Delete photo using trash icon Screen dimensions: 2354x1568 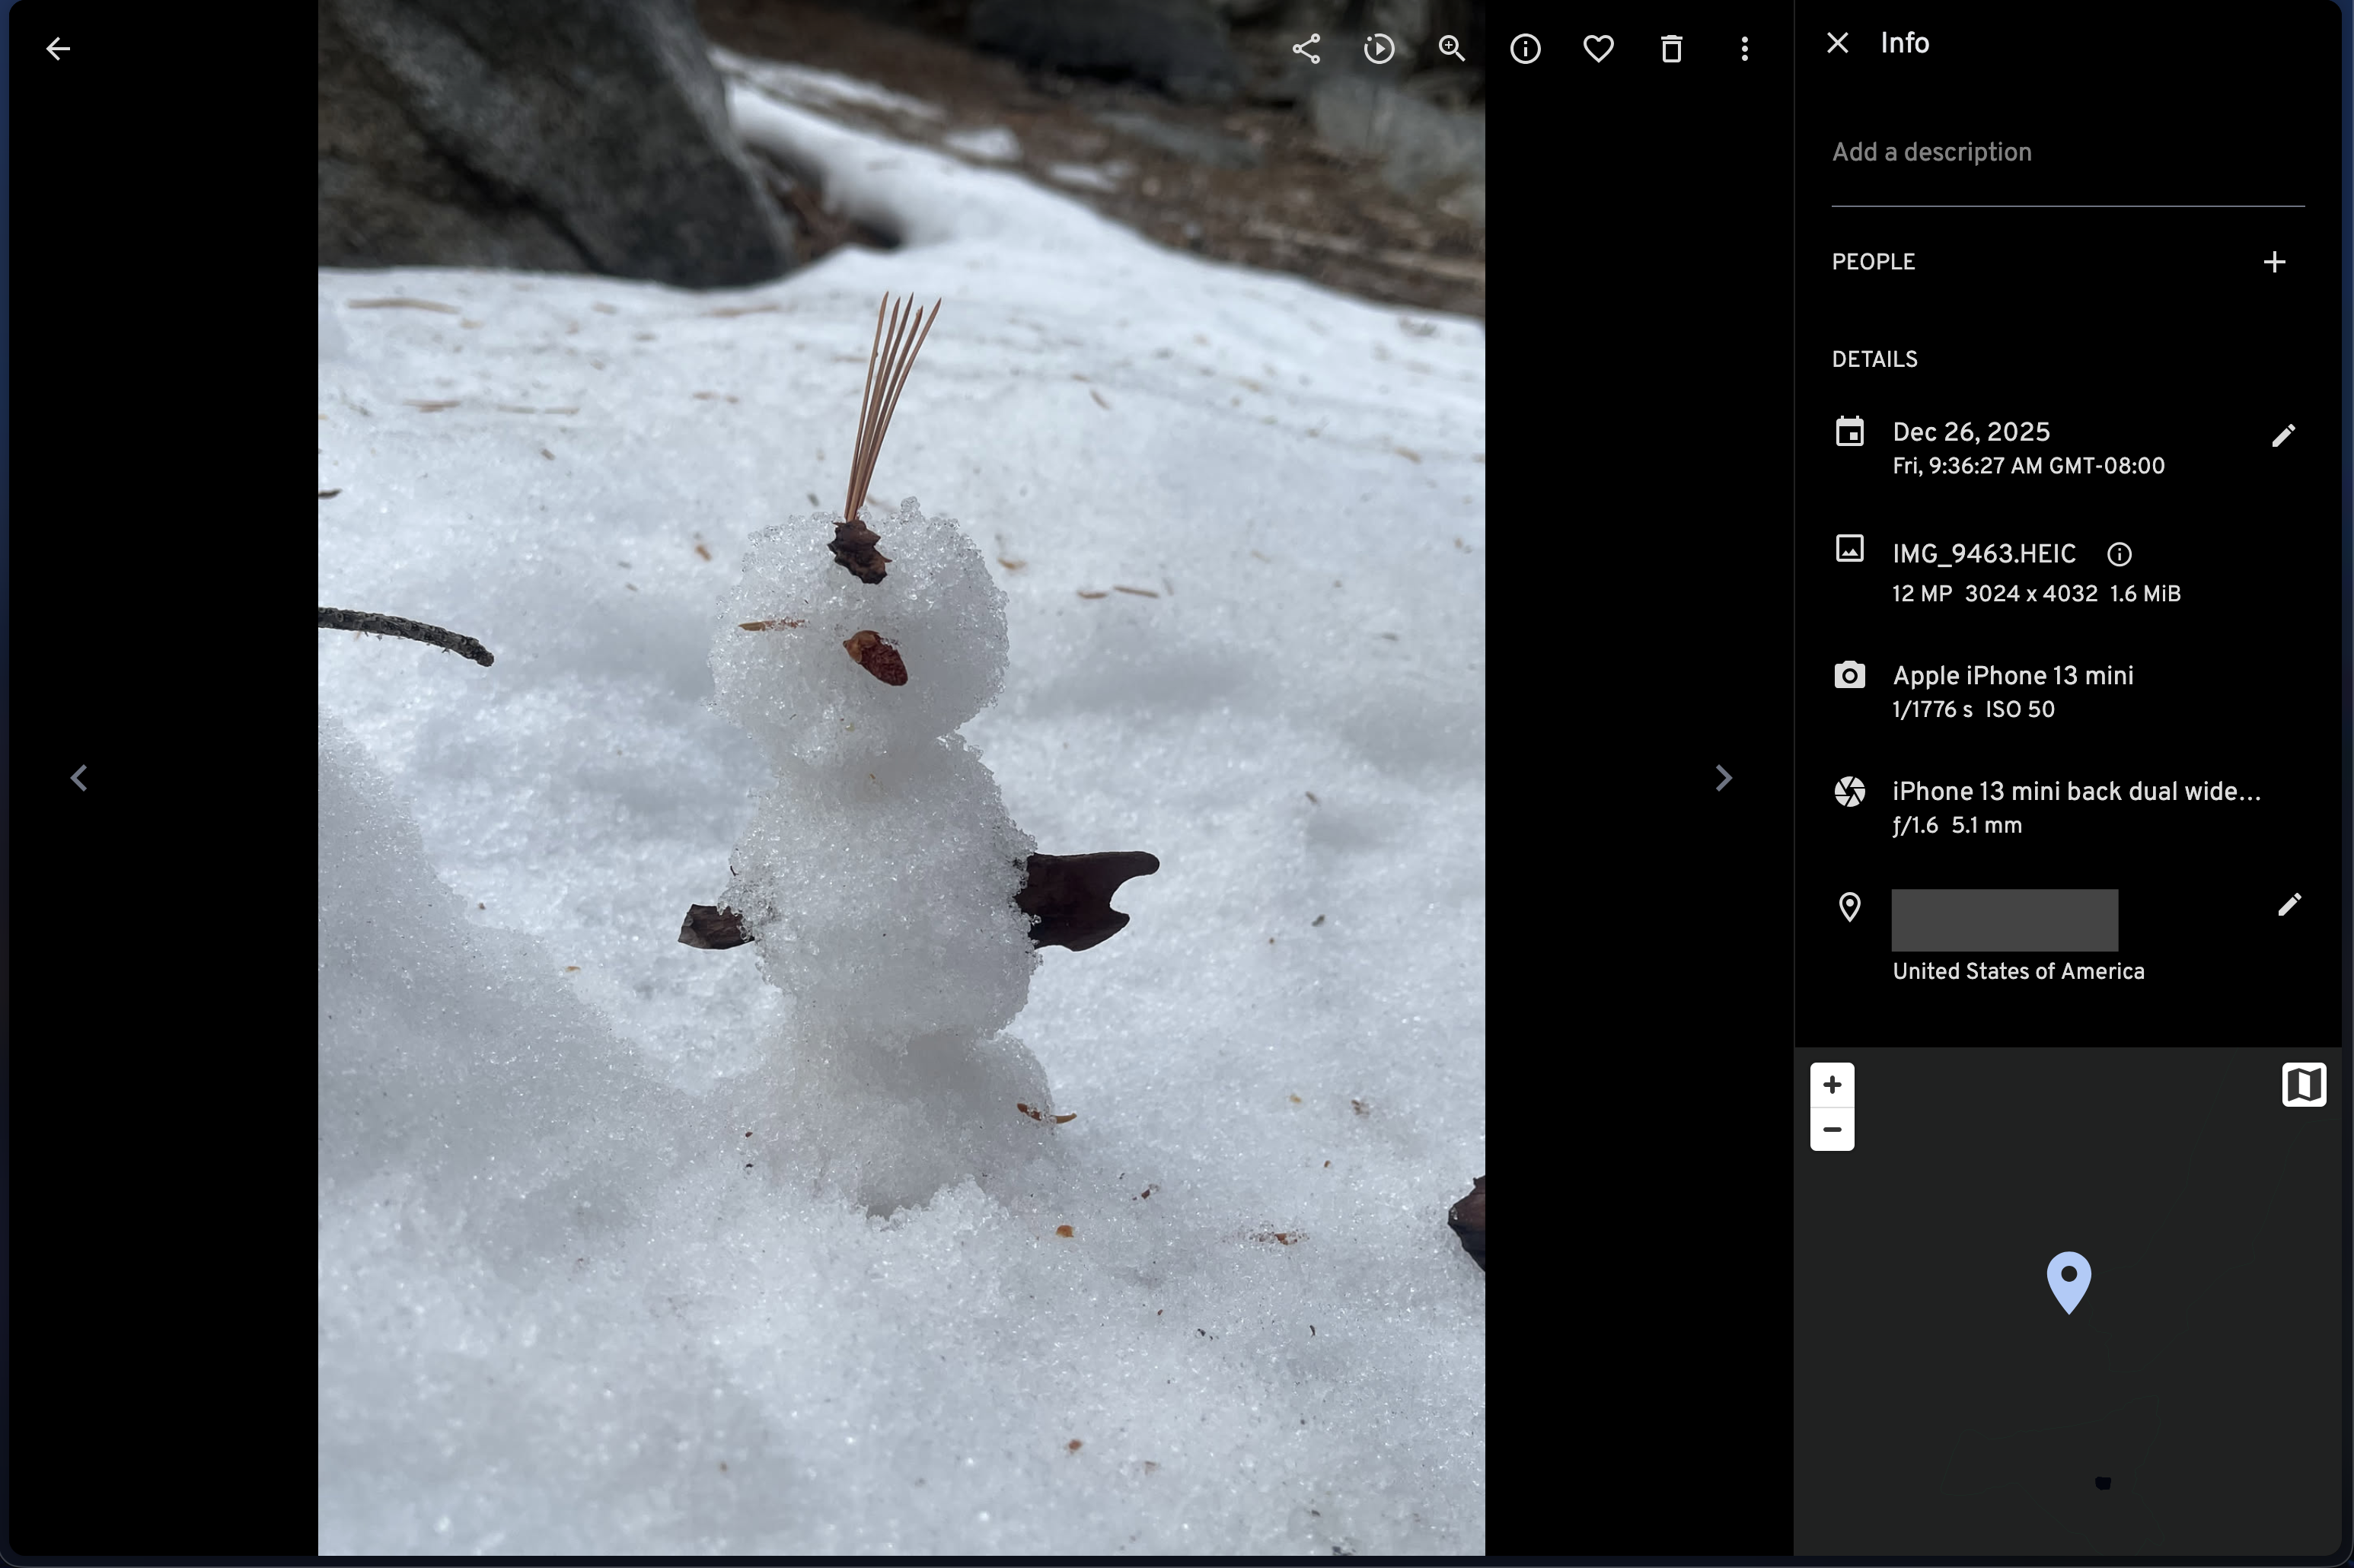click(x=1671, y=48)
